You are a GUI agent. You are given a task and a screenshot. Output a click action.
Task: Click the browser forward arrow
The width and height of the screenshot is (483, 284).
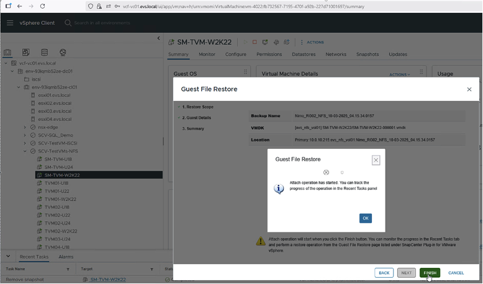[31, 6]
